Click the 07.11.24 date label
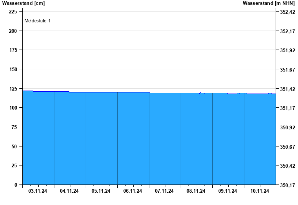The width and height of the screenshot is (298, 205). pos(164,191)
